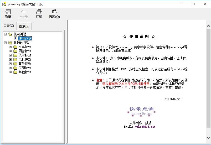The height and width of the screenshot is (145, 211).
Task: Open the yshot@263.net email link
Action: pos(145,127)
